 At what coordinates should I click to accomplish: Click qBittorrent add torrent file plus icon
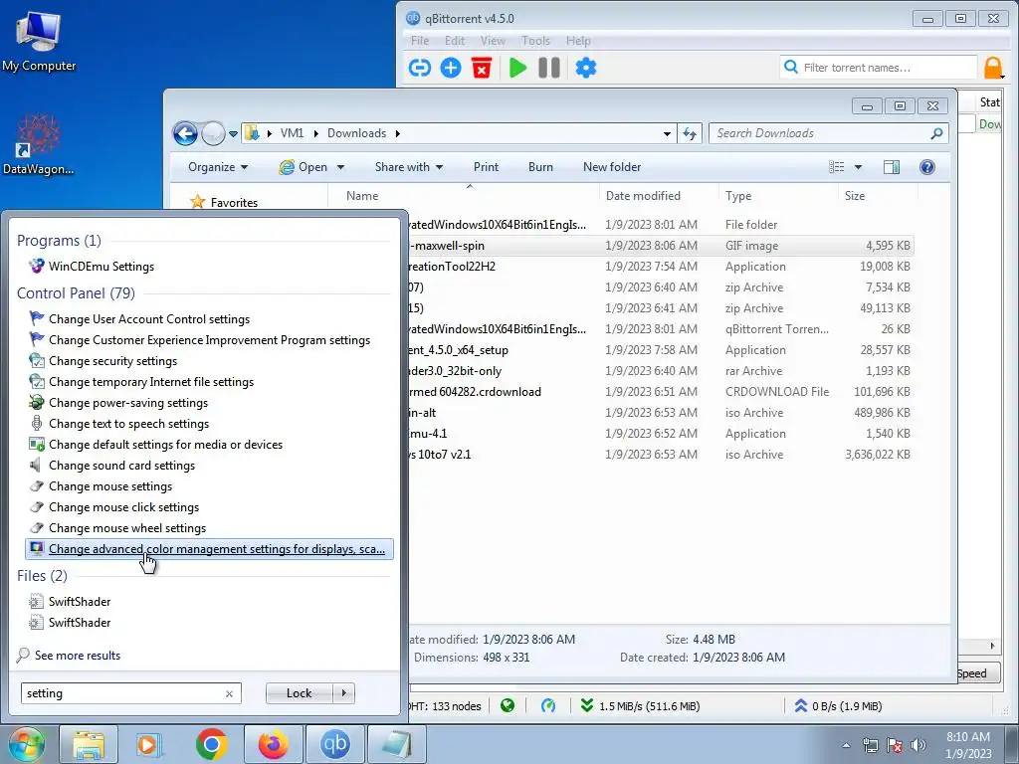(451, 68)
